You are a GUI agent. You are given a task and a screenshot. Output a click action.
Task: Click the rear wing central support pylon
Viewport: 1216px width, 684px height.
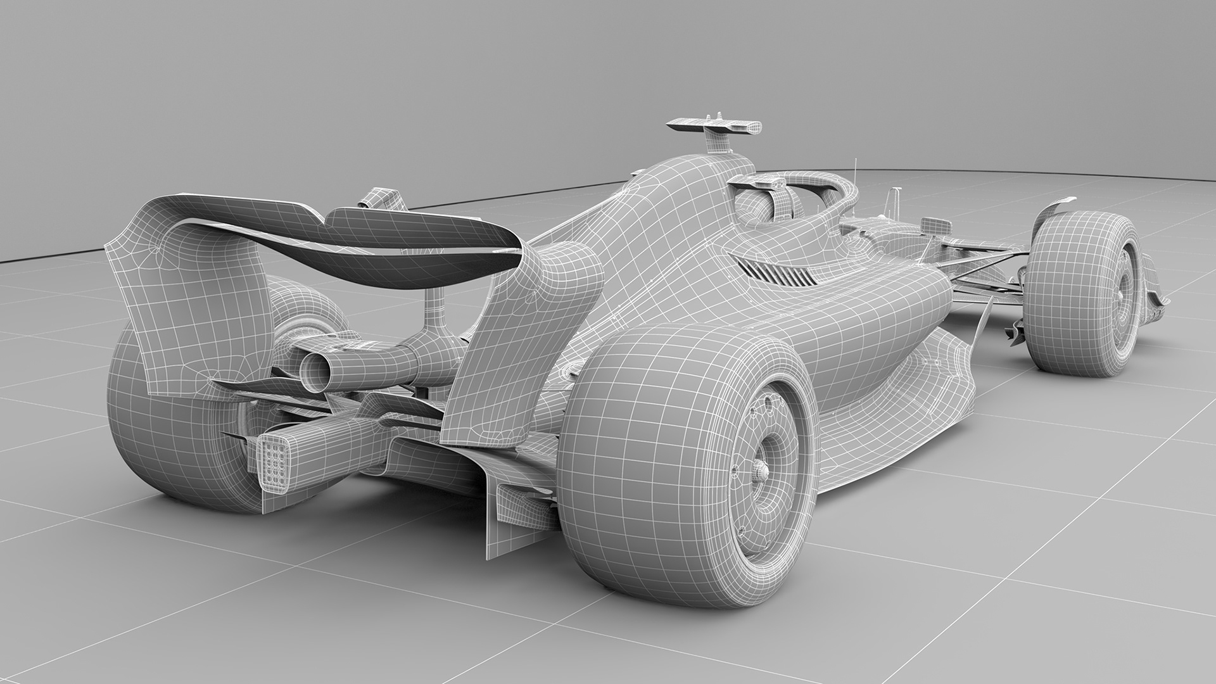[x=435, y=310]
